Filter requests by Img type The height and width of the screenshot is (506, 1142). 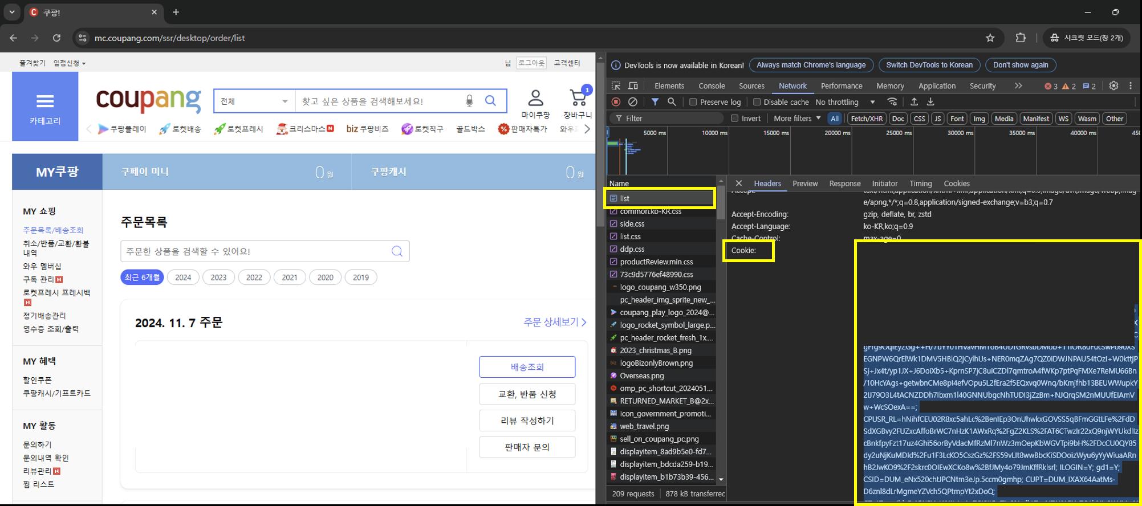(x=979, y=119)
